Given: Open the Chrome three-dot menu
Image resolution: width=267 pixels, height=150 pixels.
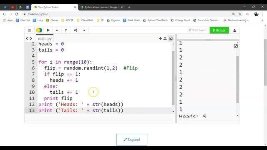Looking at the screenshot, I should 263,14.
